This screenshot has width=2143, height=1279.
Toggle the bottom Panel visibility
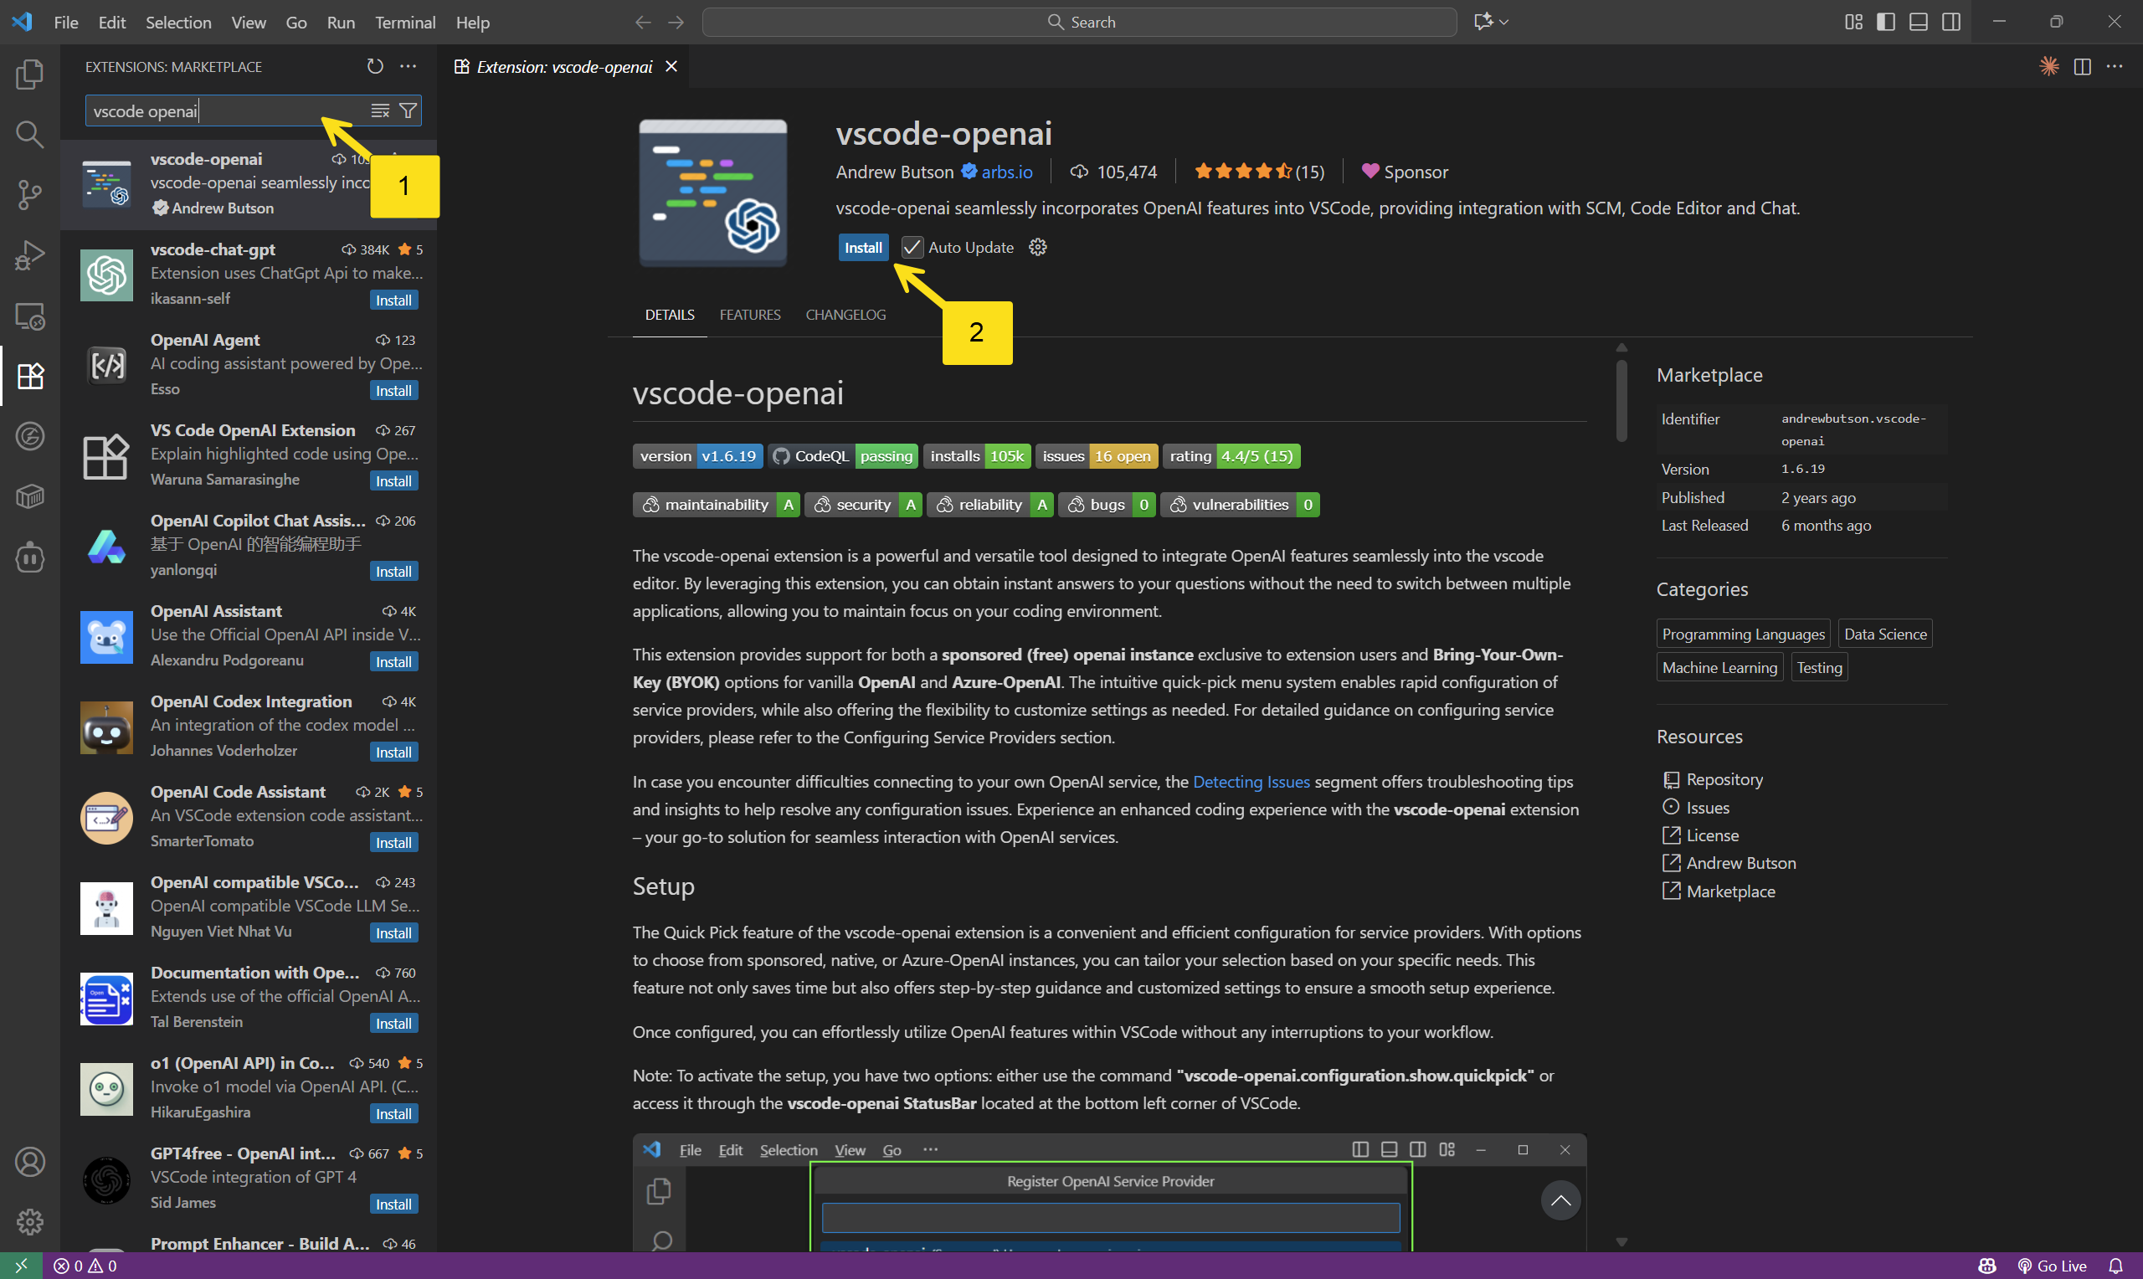coord(1919,23)
